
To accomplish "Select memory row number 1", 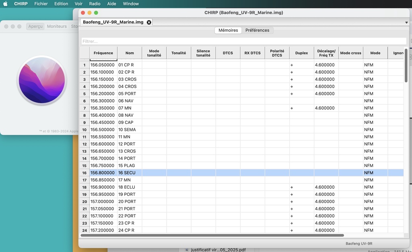I will tap(84, 65).
